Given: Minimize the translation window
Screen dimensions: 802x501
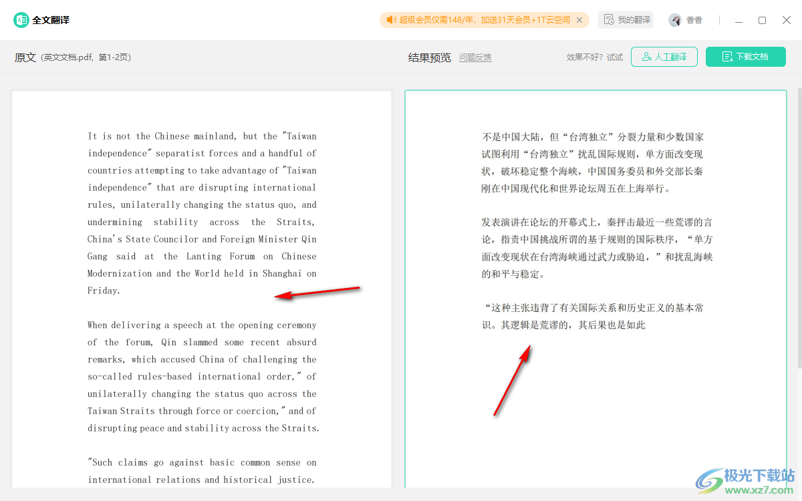Looking at the screenshot, I should click(x=738, y=20).
